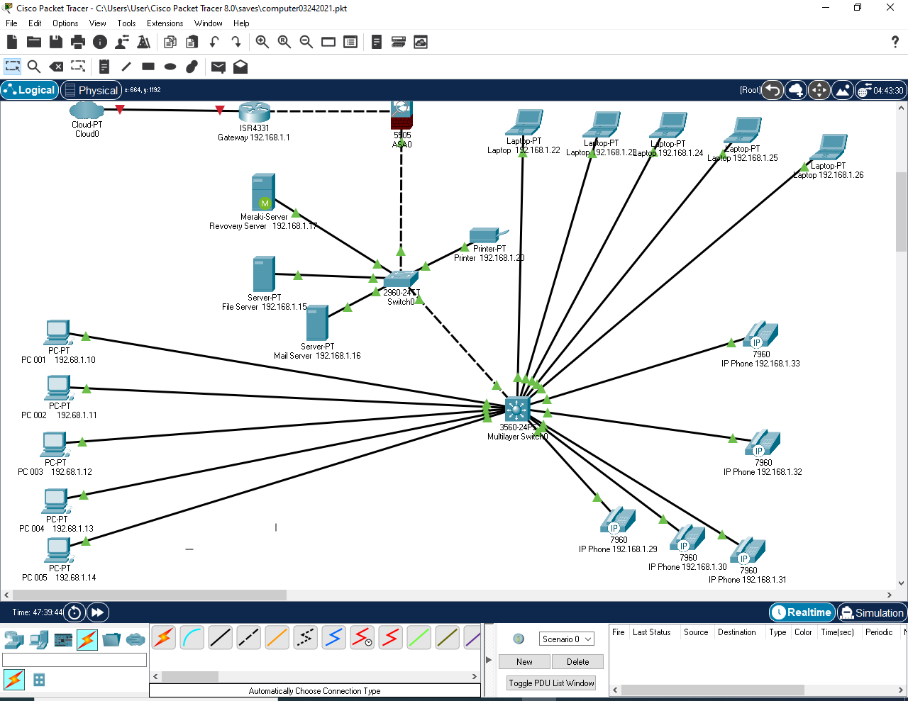The width and height of the screenshot is (908, 701).
Task: Pick the orange Fiber cable
Action: pos(277,638)
